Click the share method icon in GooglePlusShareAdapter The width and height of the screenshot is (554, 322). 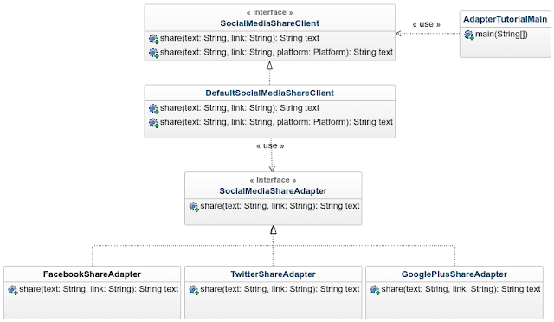point(375,290)
